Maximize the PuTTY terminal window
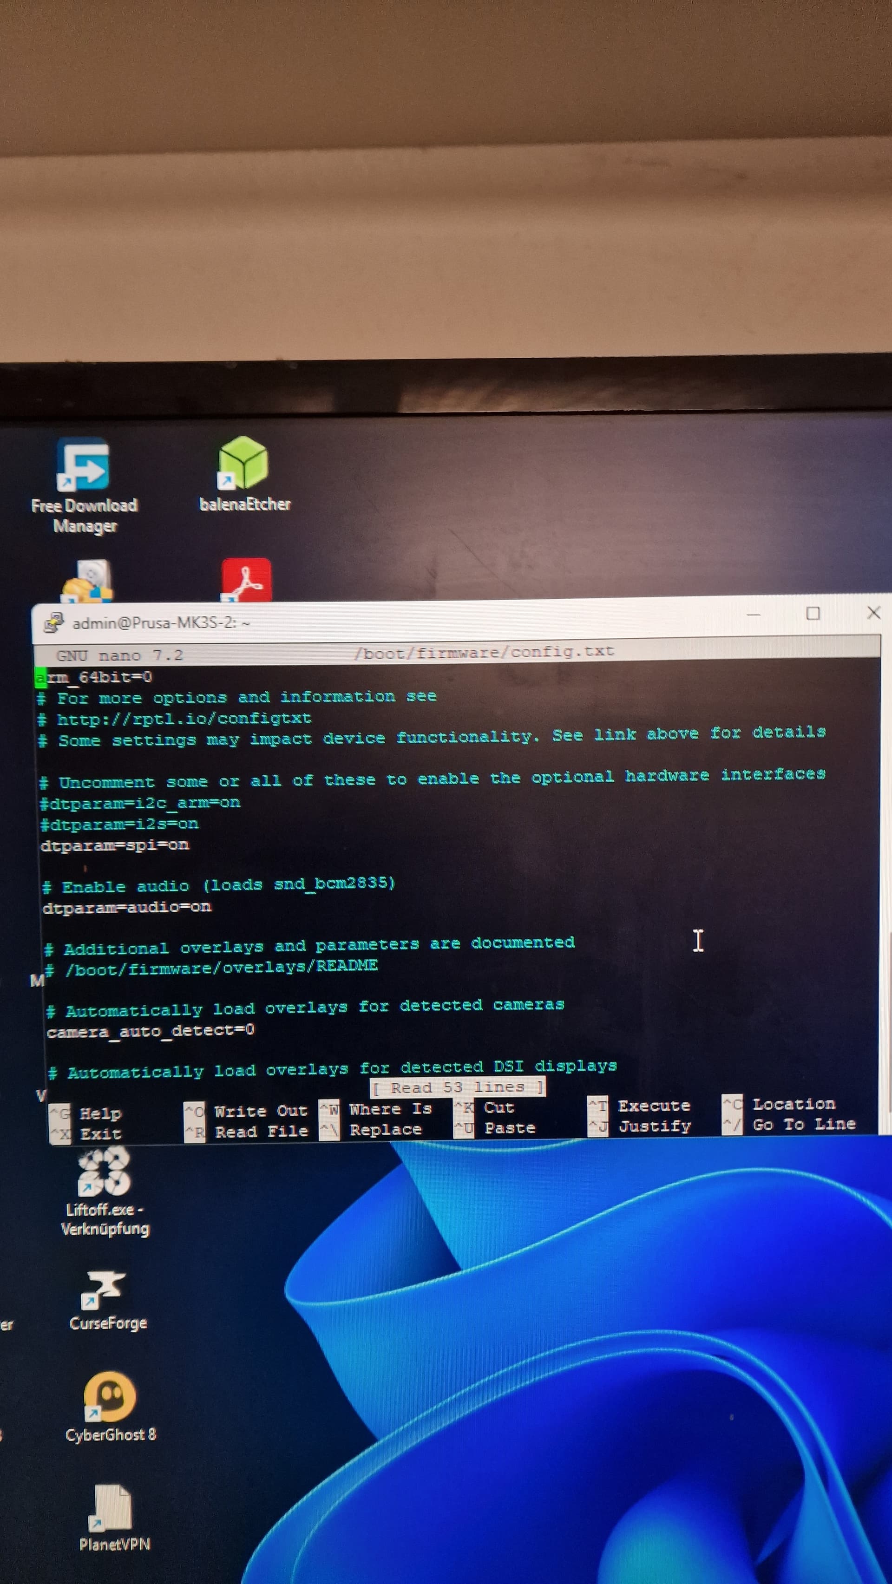The height and width of the screenshot is (1584, 892). (813, 614)
